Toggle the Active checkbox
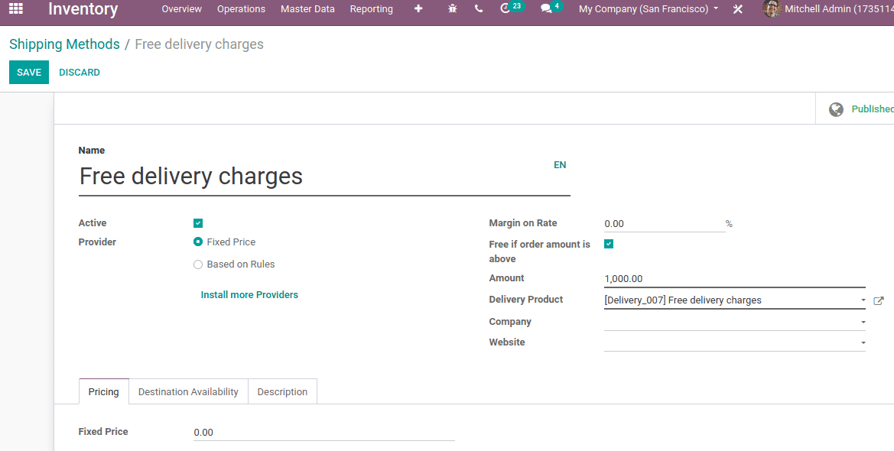 coord(198,222)
